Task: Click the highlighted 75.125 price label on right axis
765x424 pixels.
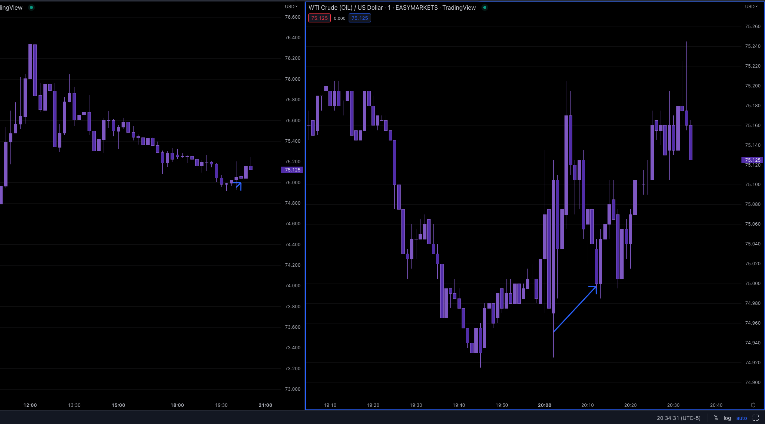Action: [x=752, y=160]
